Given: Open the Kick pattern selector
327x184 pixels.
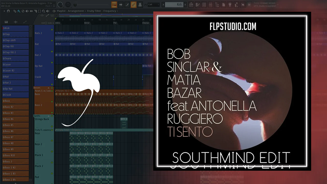Looking at the screenshot, I should [x=174, y=5].
